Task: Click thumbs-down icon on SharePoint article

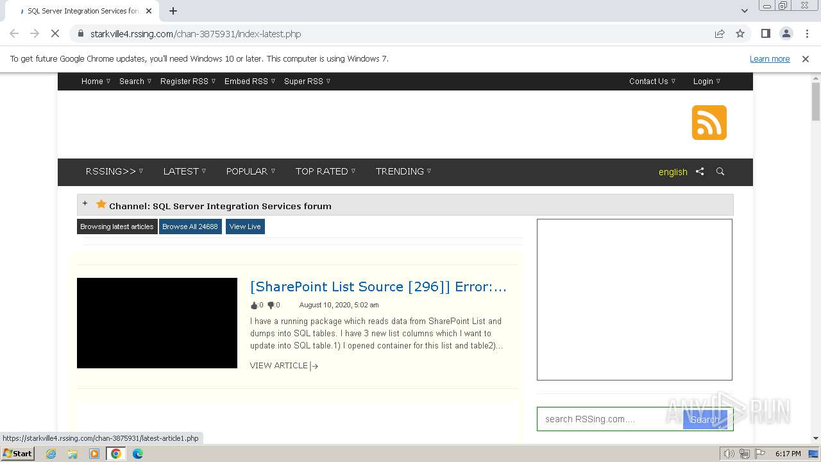Action: pos(271,305)
